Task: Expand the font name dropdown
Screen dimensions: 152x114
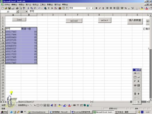Action: [x=87, y=8]
